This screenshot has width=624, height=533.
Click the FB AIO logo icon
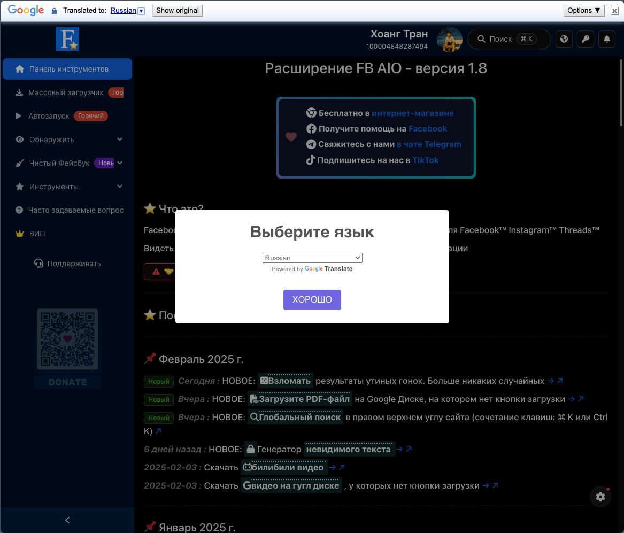click(x=67, y=39)
